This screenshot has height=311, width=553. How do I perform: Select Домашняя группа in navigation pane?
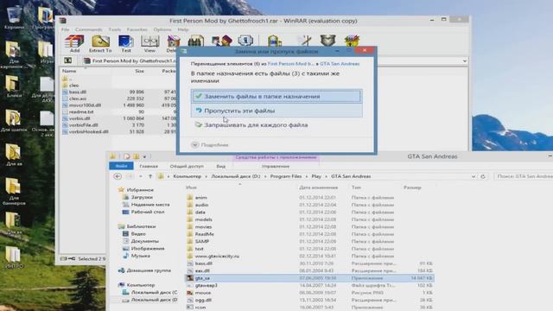pyautogui.click(x=149, y=270)
